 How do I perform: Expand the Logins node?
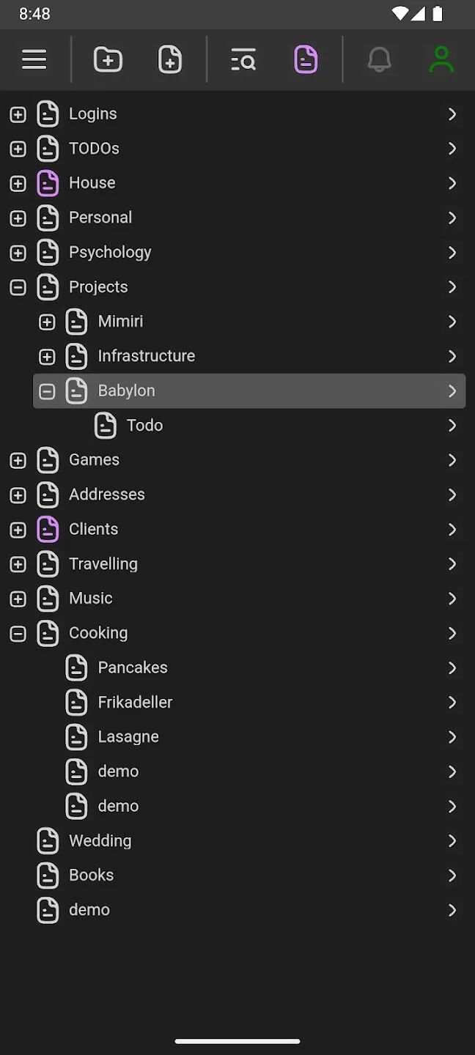coord(18,114)
